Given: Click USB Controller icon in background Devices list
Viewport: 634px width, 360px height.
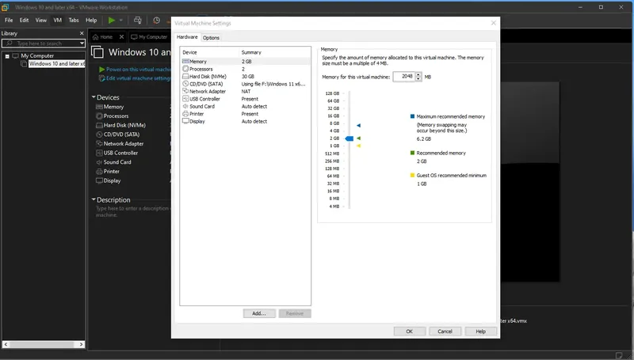Looking at the screenshot, I should point(99,153).
